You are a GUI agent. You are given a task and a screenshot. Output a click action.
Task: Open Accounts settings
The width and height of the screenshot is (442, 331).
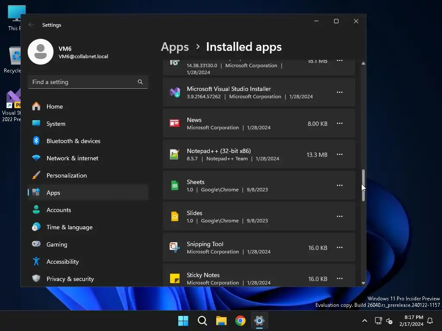click(x=88, y=210)
